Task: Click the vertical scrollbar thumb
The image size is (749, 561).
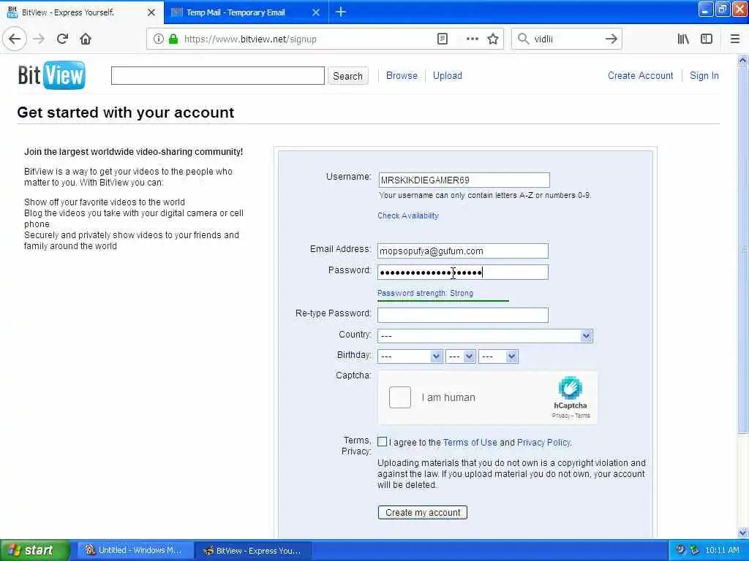Action: point(743,250)
